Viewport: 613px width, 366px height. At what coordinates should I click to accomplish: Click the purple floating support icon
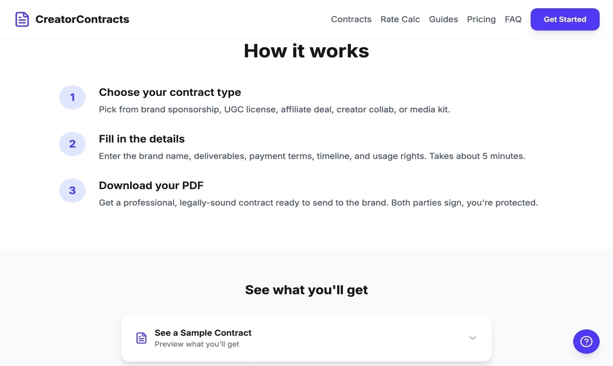tap(586, 341)
